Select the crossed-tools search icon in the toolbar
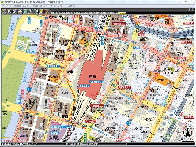This screenshot has height=147, width=196. click(x=15, y=12)
